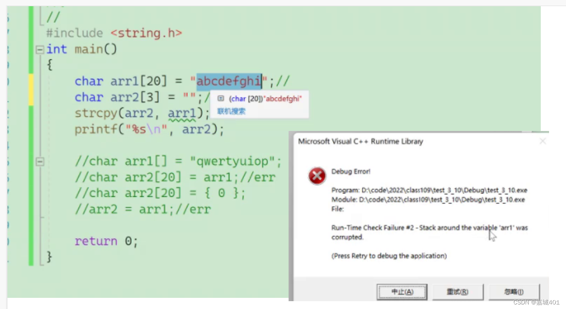The image size is (566, 309).
Task: Collapse the commented char arr1[] block
Action: pos(40,162)
